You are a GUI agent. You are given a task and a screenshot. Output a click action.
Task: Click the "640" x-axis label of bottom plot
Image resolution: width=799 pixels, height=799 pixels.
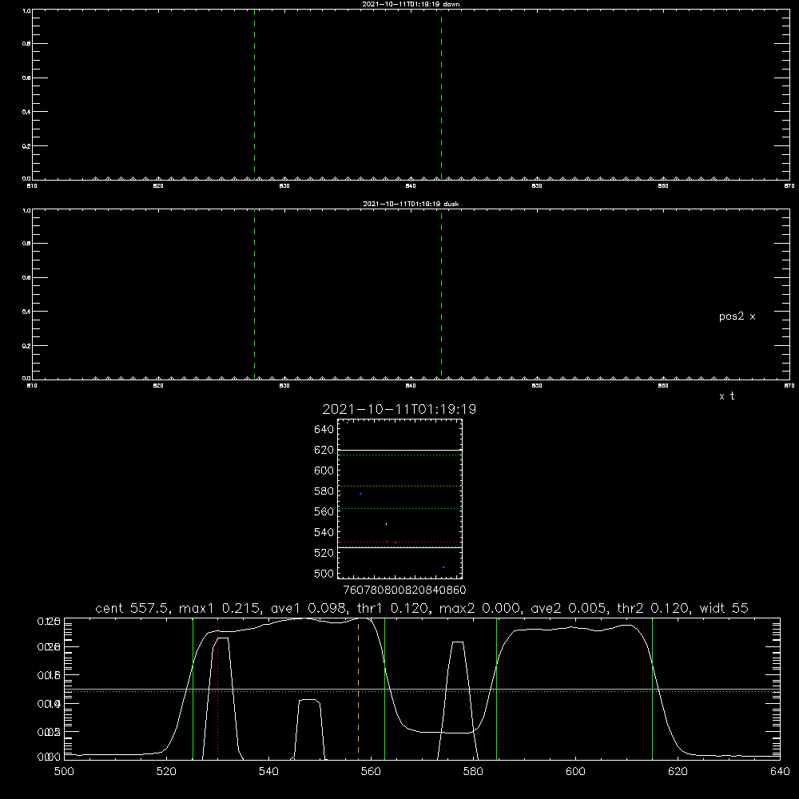coord(780,772)
